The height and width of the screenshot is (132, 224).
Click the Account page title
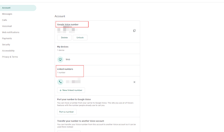coord(60,16)
